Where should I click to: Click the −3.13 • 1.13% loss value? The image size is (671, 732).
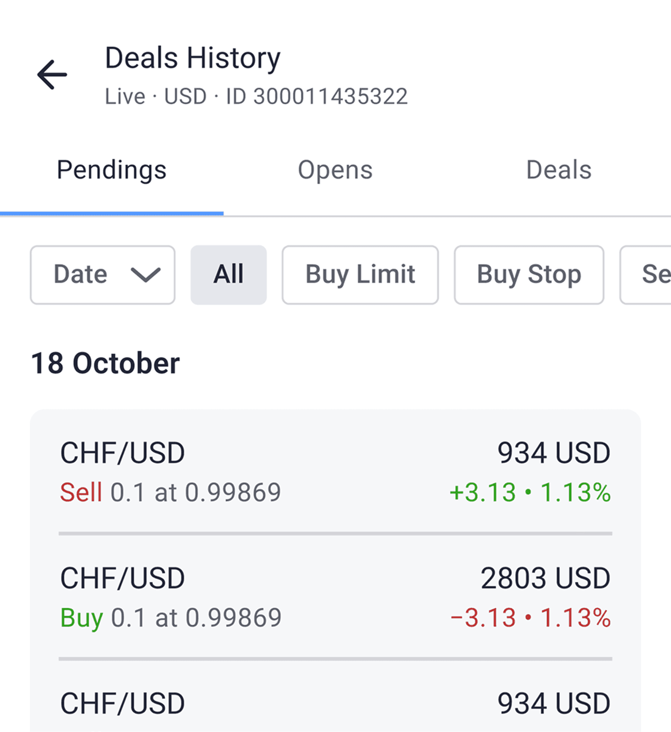531,617
